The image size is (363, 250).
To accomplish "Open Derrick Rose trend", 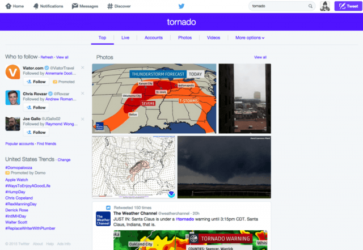I will pyautogui.click(x=16, y=210).
